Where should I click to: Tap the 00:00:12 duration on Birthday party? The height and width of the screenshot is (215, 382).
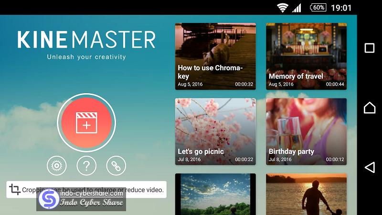coord(335,160)
